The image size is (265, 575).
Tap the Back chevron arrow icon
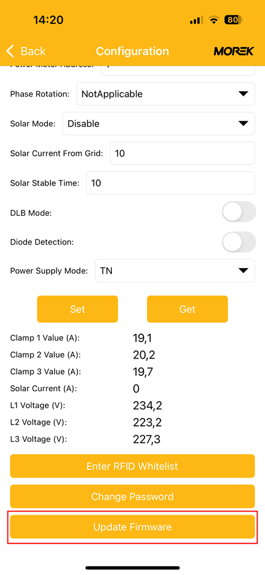click(x=10, y=51)
